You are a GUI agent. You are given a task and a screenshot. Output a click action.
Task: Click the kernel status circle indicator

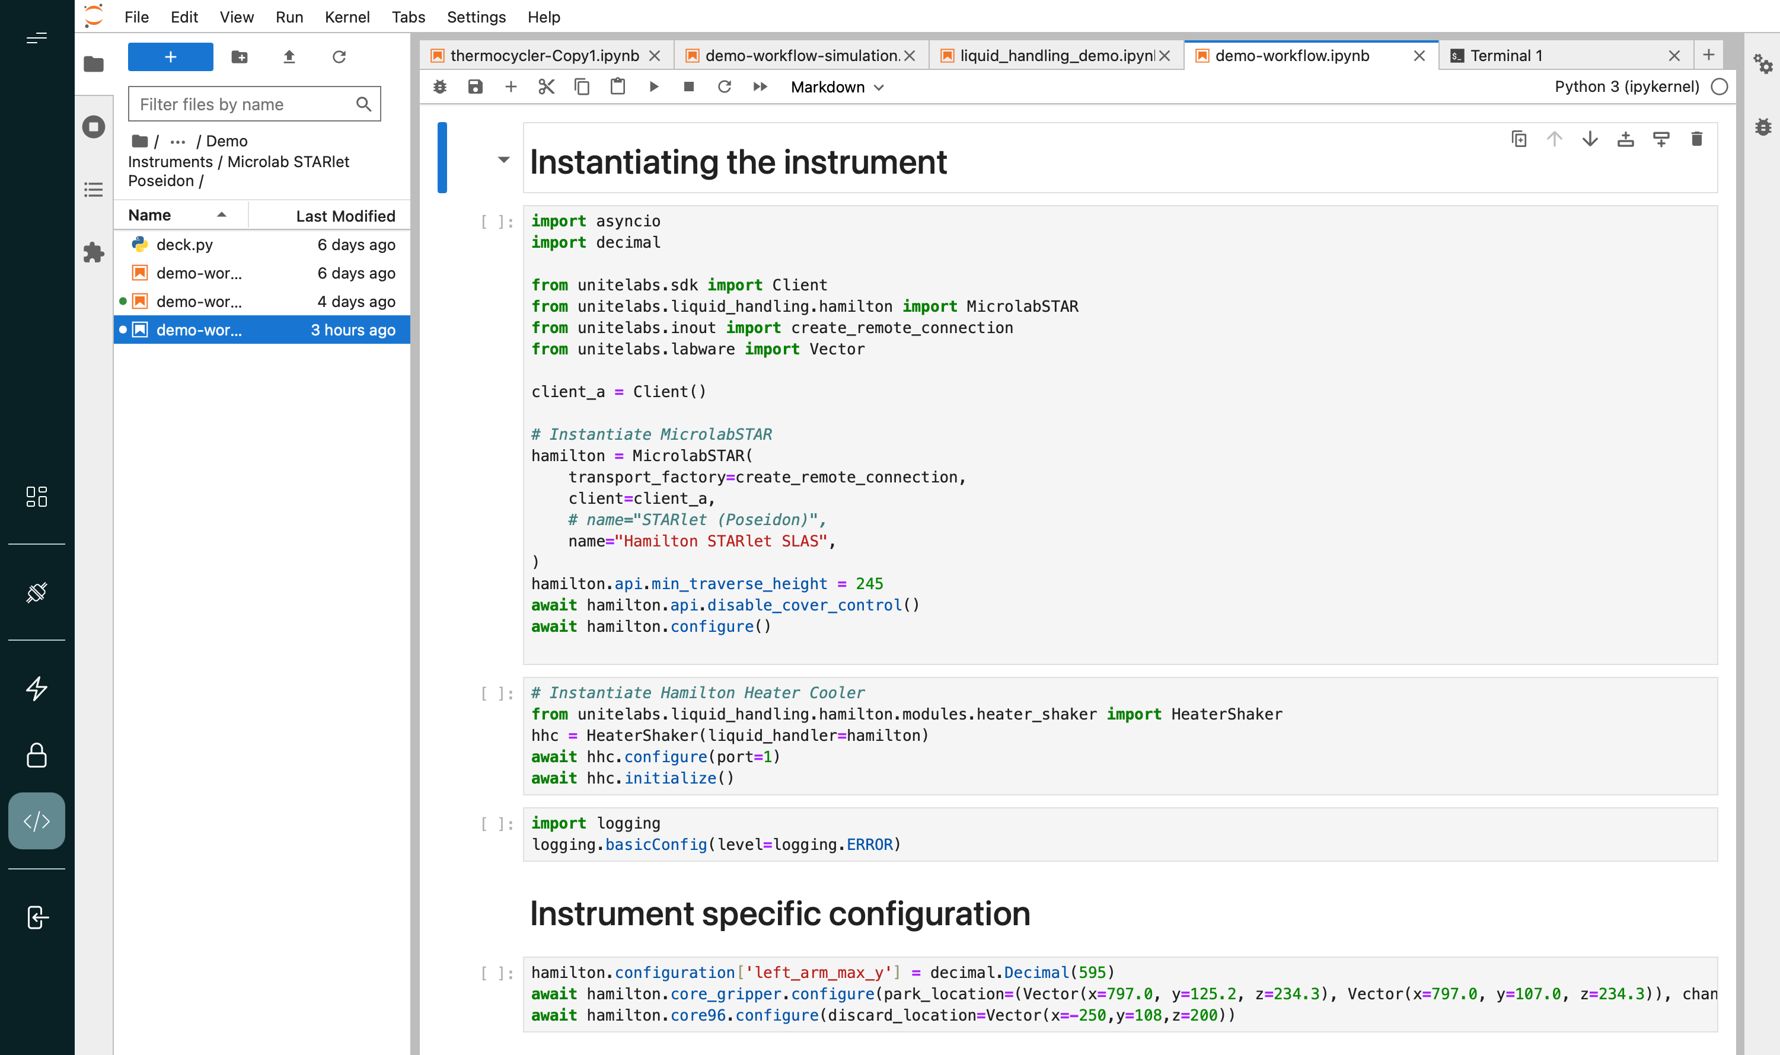[x=1719, y=87]
